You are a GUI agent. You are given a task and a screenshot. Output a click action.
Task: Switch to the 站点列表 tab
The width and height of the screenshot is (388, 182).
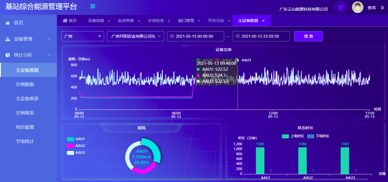pos(126,21)
